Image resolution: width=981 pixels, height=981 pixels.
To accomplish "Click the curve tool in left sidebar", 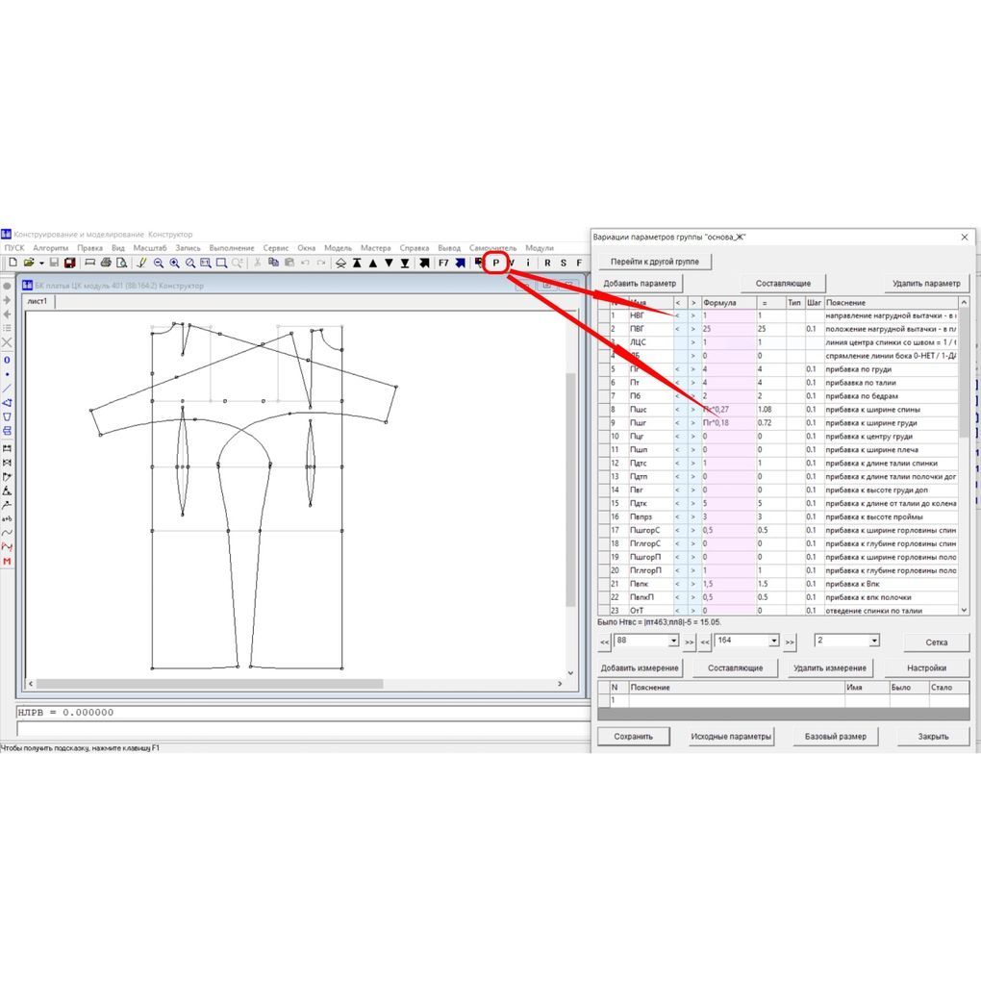I will 8,532.
